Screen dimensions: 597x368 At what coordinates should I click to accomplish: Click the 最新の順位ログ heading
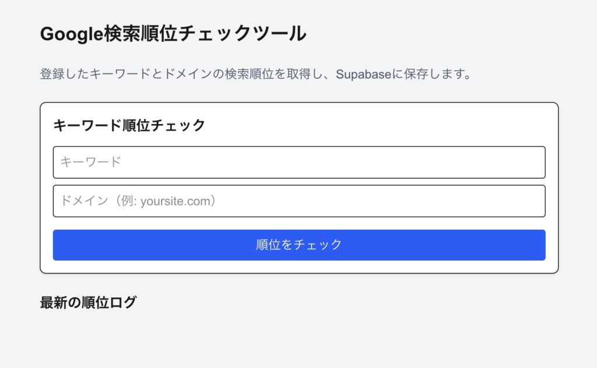click(88, 303)
